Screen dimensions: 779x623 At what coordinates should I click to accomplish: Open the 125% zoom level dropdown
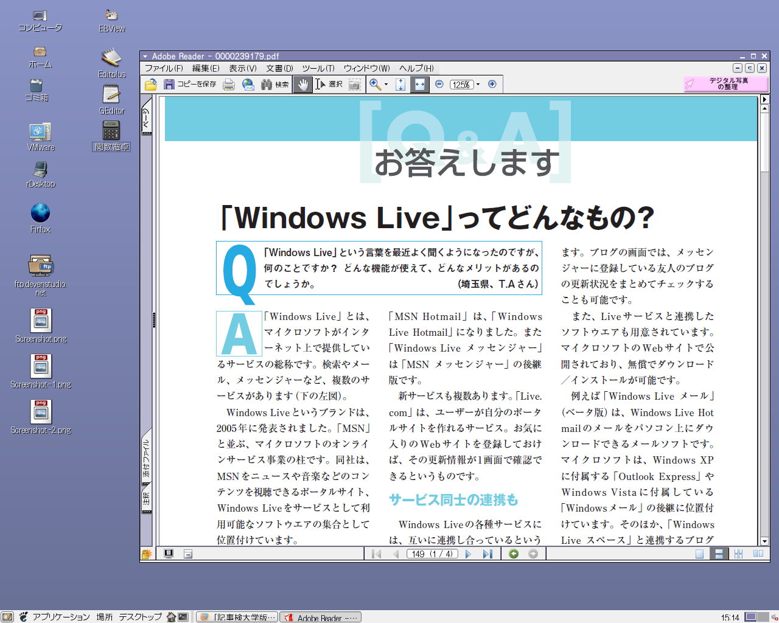click(478, 85)
